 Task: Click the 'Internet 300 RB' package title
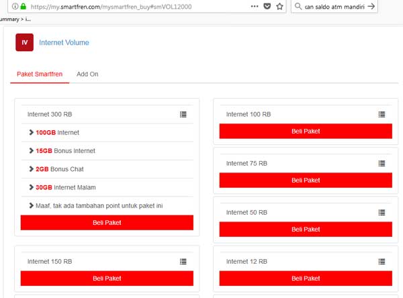[x=50, y=114]
